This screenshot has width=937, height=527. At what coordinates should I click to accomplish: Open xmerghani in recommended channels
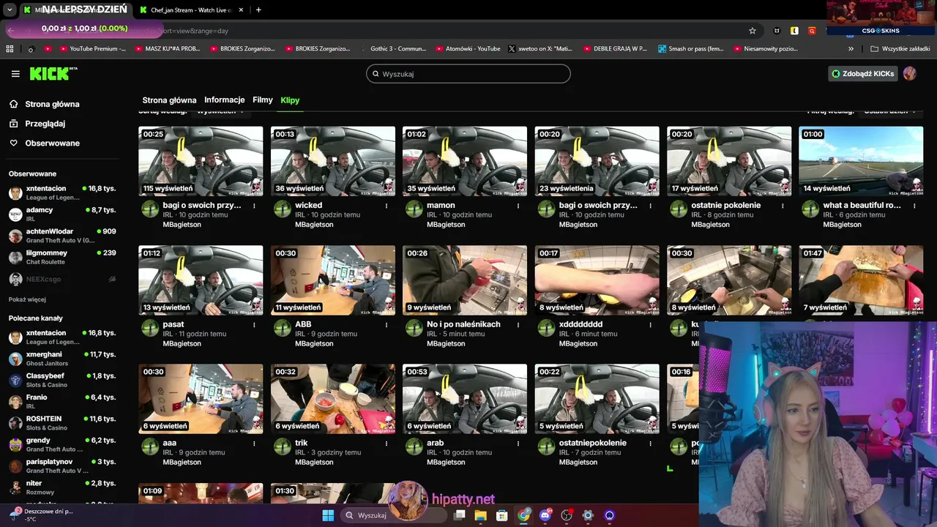click(x=62, y=359)
